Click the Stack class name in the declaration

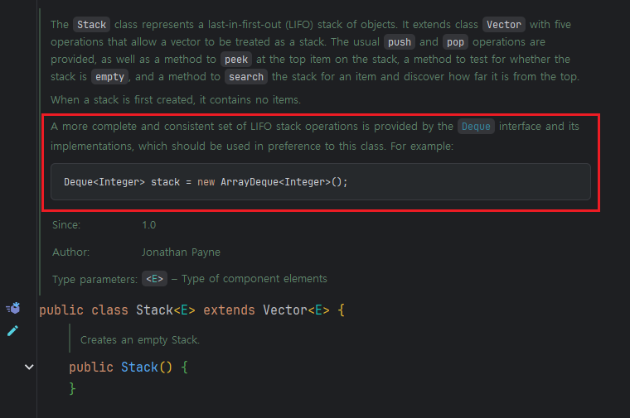point(154,310)
